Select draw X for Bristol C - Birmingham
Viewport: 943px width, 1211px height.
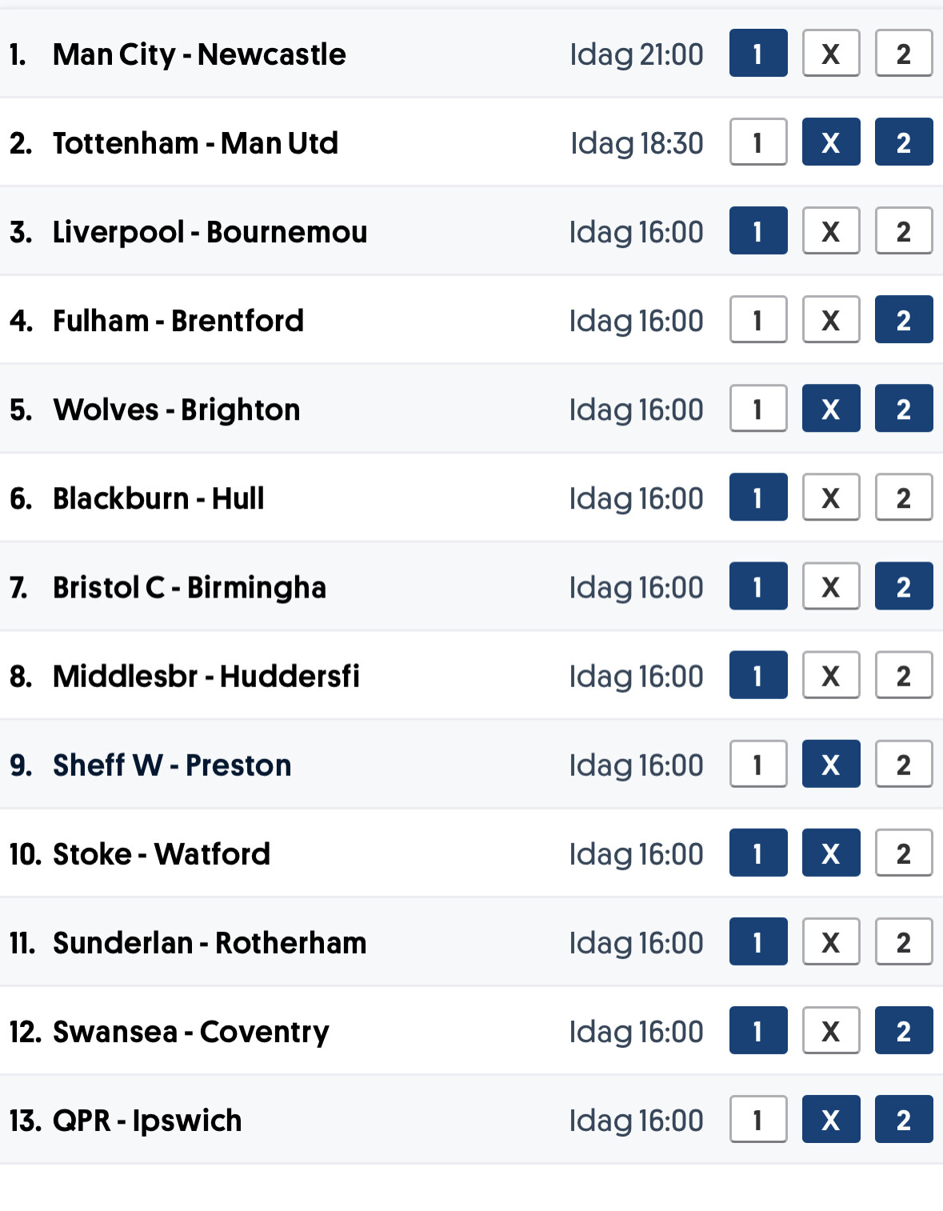pyautogui.click(x=831, y=586)
